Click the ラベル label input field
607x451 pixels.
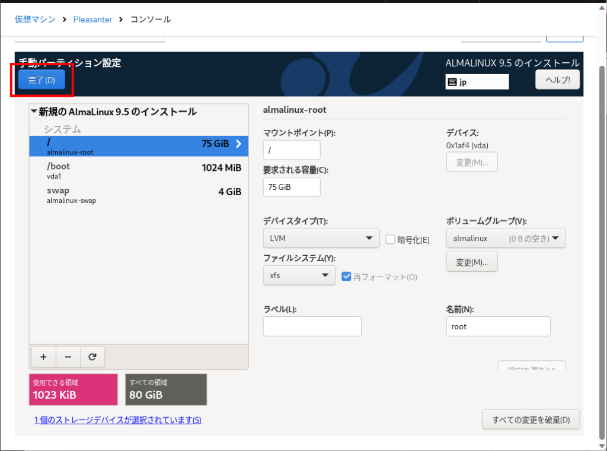click(312, 326)
